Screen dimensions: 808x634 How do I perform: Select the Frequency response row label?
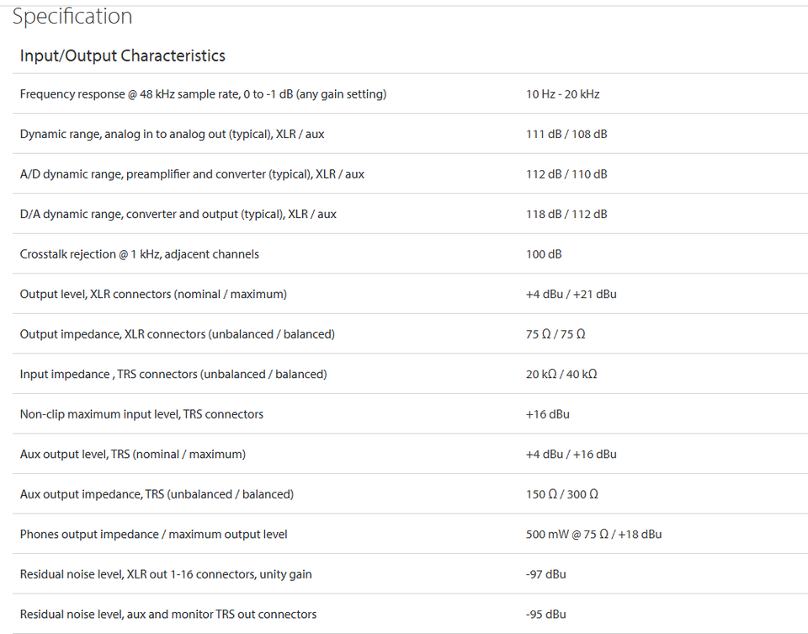click(203, 94)
